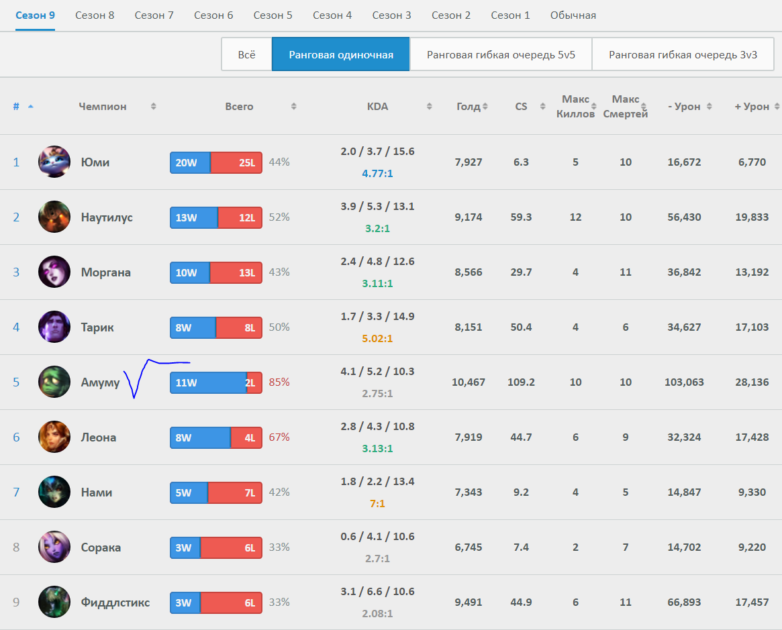Open champion name Сорака

101,547
